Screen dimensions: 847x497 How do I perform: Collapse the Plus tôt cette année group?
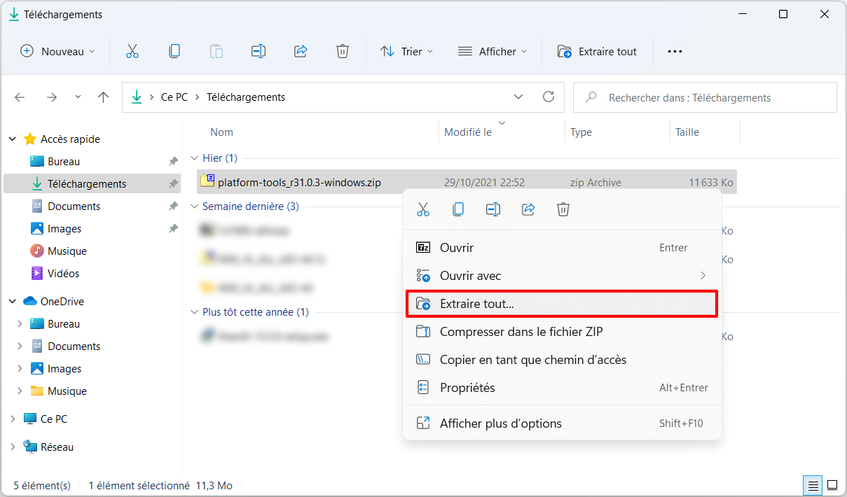click(194, 312)
